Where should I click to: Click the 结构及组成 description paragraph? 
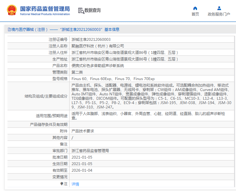[x=152, y=96]
